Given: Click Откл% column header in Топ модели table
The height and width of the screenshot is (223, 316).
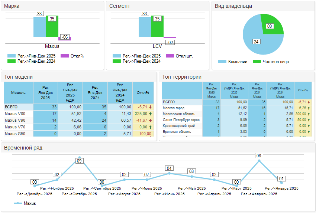Looking at the screenshot, I should tap(143, 92).
